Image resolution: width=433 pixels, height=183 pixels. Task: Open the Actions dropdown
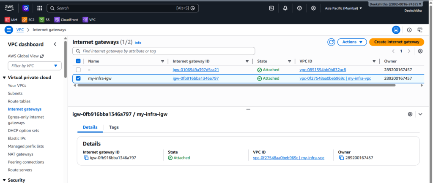352,42
